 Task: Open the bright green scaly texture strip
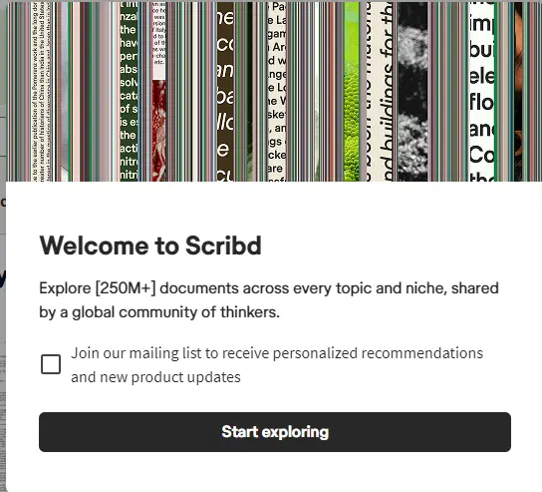352,91
